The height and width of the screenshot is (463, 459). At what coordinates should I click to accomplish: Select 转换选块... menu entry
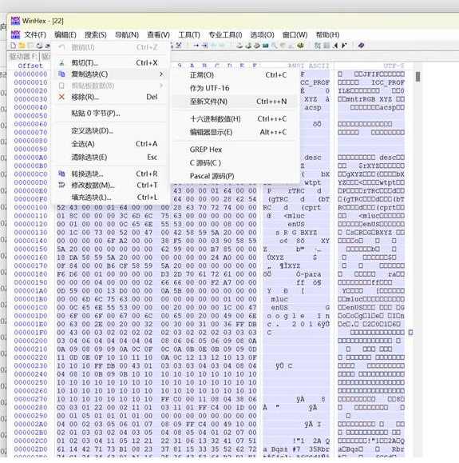click(x=110, y=174)
